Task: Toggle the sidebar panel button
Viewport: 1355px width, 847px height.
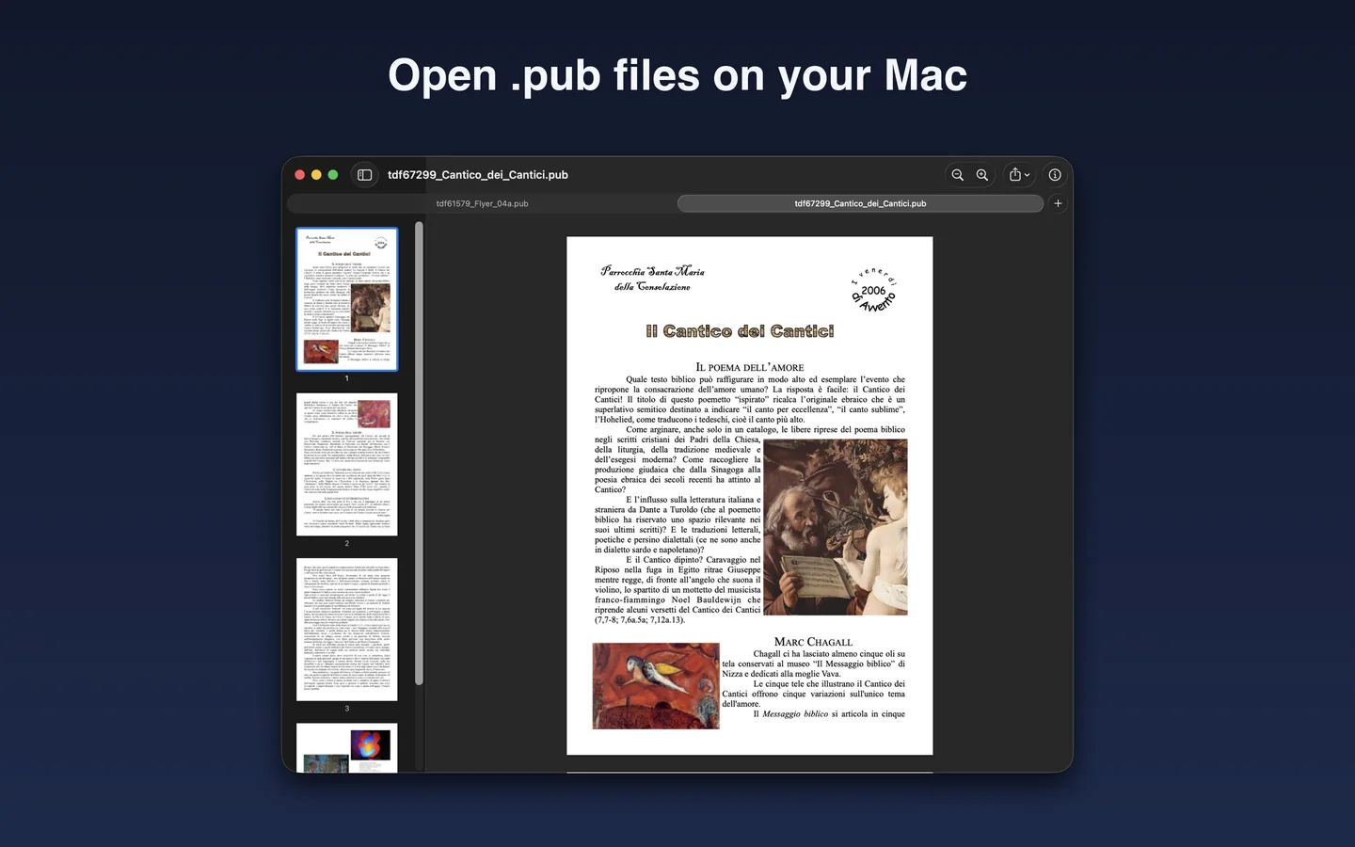Action: point(365,175)
